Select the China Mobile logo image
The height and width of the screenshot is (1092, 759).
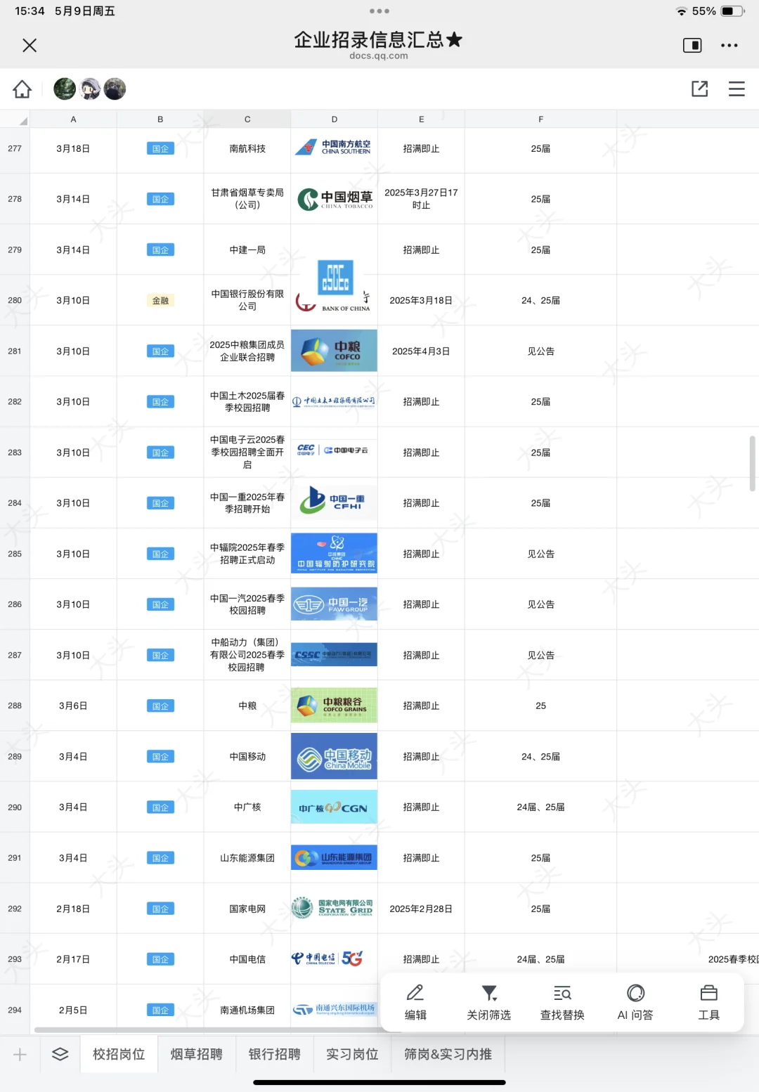(x=334, y=756)
